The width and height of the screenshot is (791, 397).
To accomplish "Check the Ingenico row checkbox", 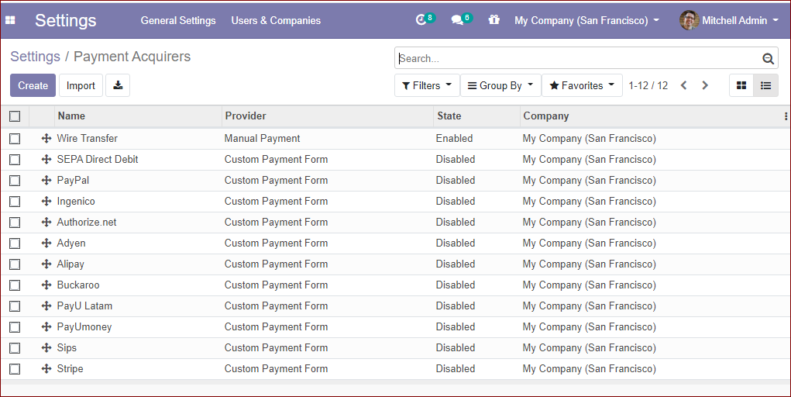I will 15,202.
